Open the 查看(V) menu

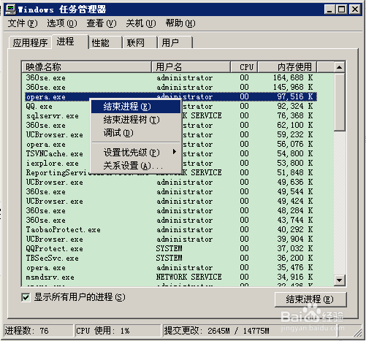tap(102, 23)
